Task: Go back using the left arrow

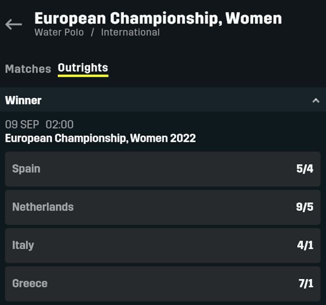Action: pyautogui.click(x=14, y=24)
